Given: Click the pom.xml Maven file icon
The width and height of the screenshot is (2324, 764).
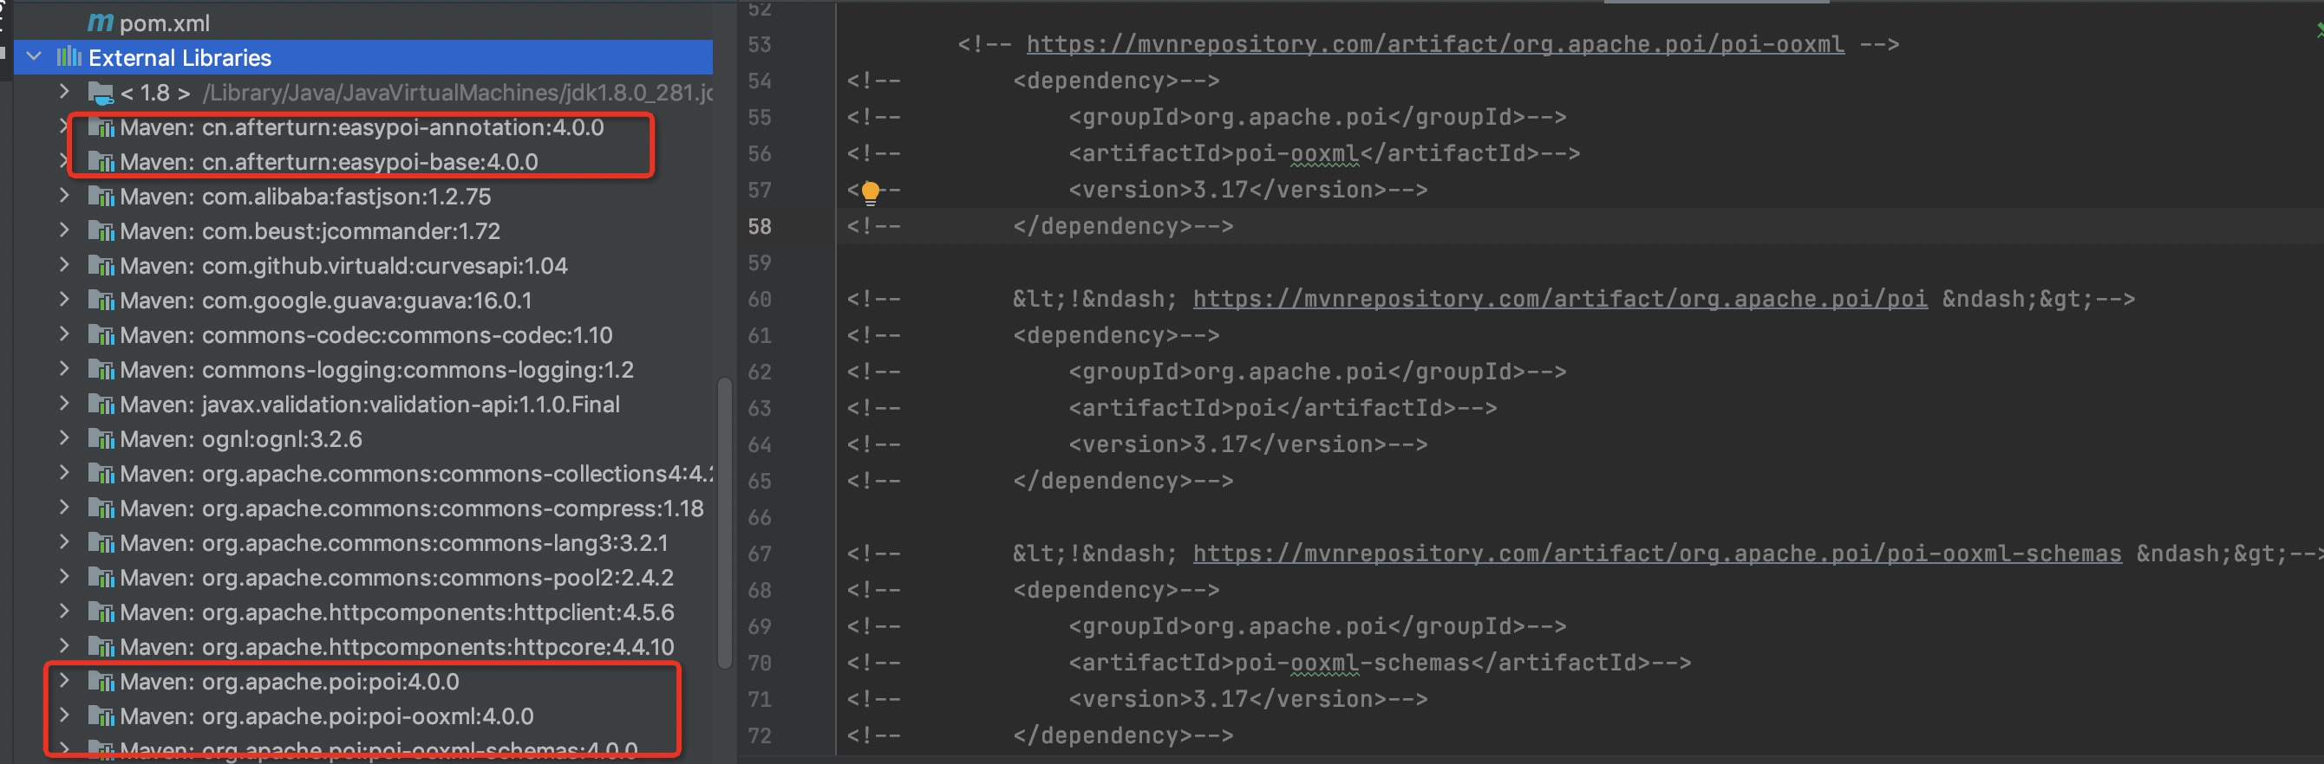Looking at the screenshot, I should tap(100, 23).
